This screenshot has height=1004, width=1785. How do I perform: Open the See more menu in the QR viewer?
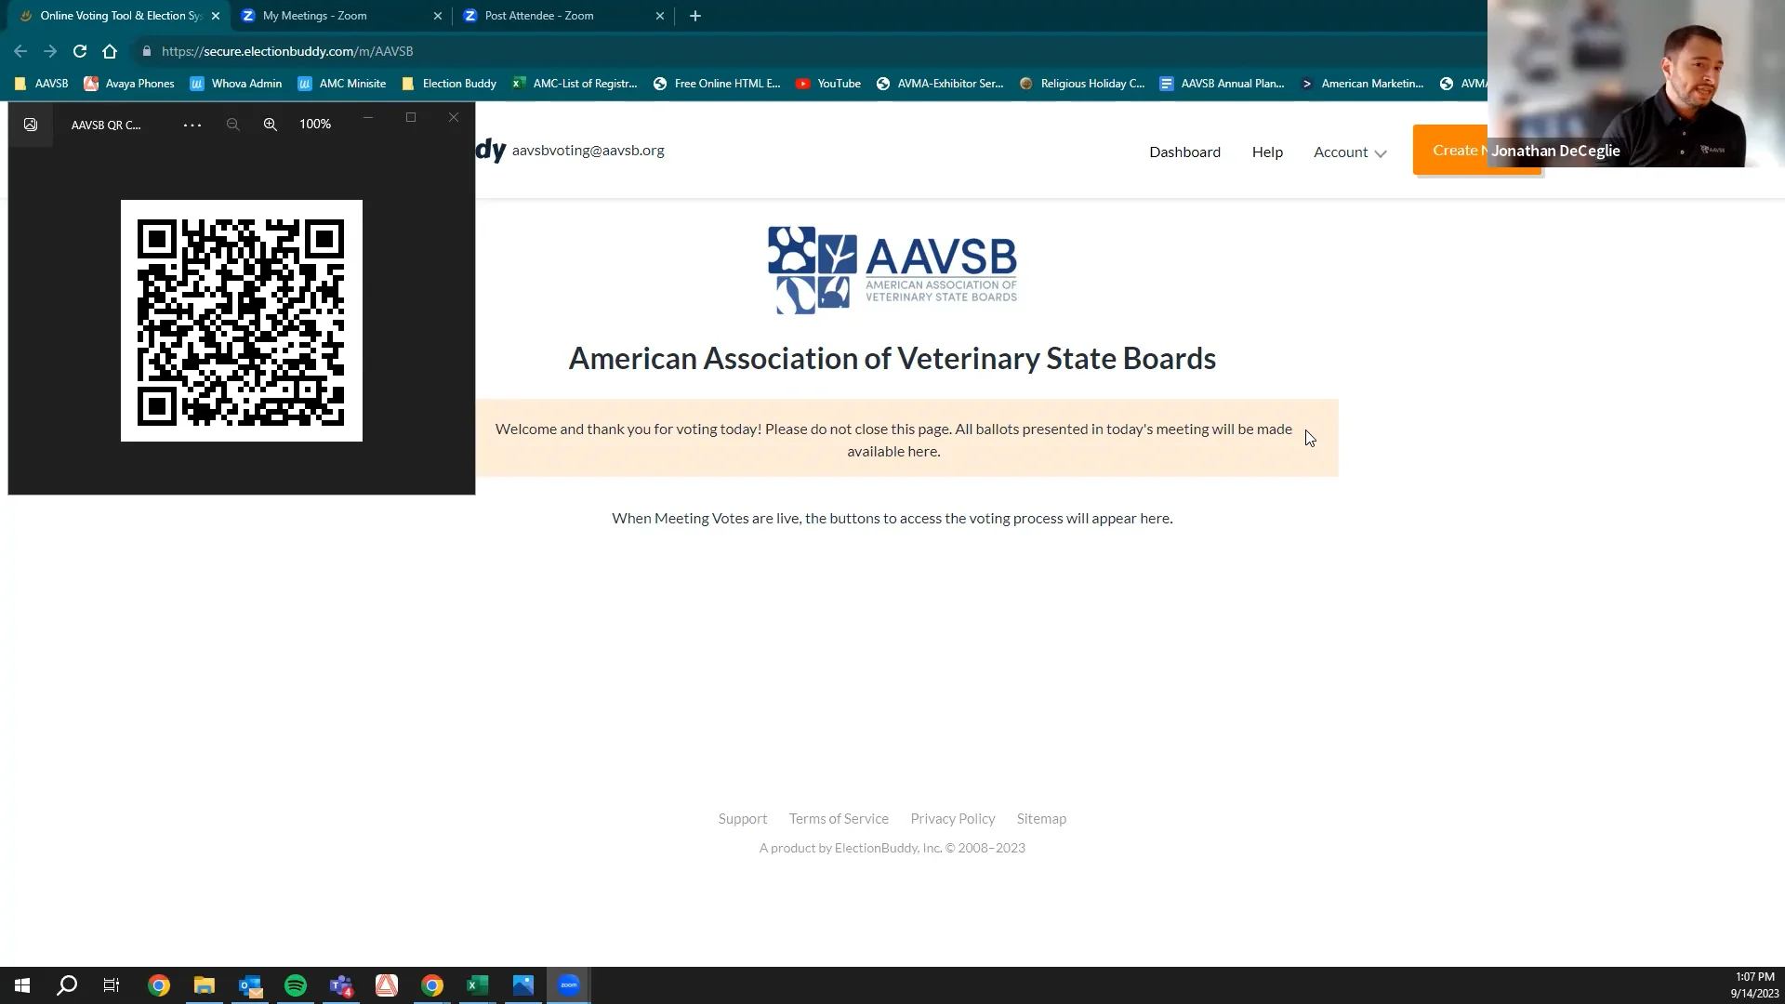click(x=192, y=124)
